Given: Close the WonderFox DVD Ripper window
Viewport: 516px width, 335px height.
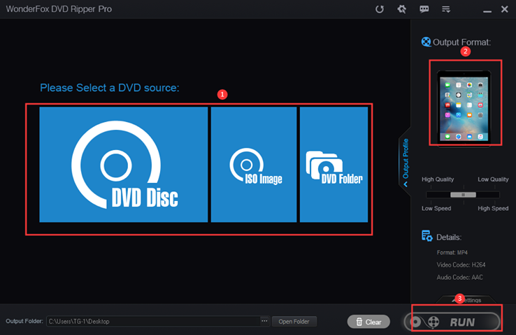Looking at the screenshot, I should coord(505,9).
